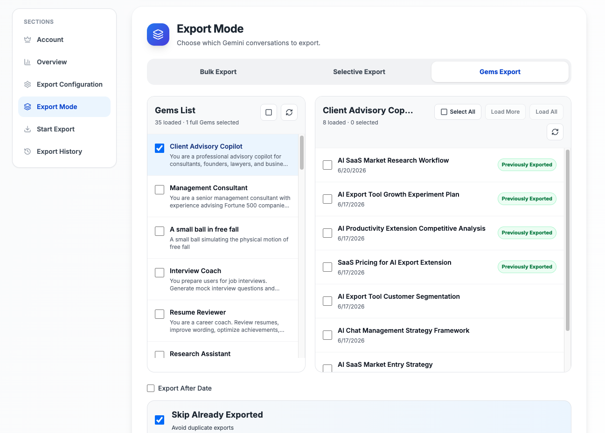The height and width of the screenshot is (433, 605).
Task: Go to Export Configuration section
Action: (64, 84)
